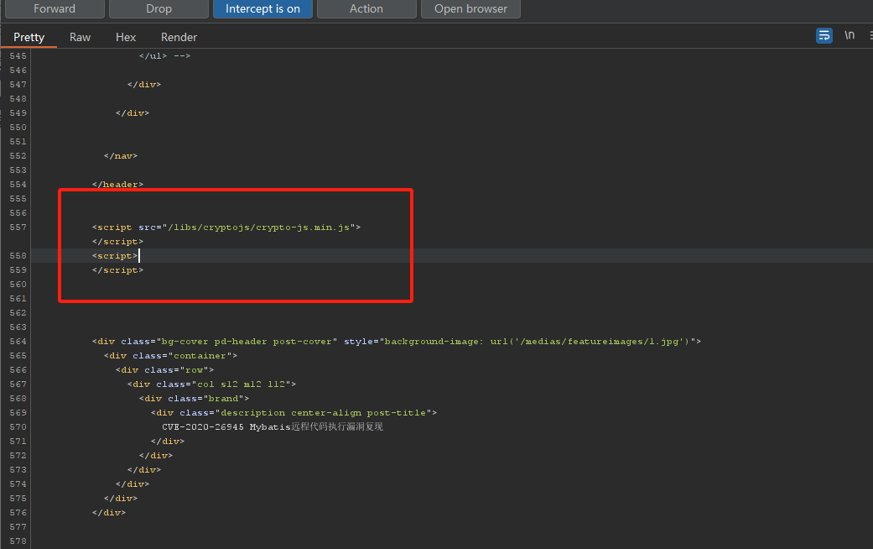Place cursor on empty <script> tag line 558
The image size is (873, 549).
point(115,256)
